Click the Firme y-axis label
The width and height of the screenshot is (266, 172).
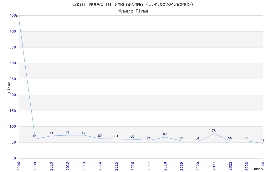[x=9, y=87]
